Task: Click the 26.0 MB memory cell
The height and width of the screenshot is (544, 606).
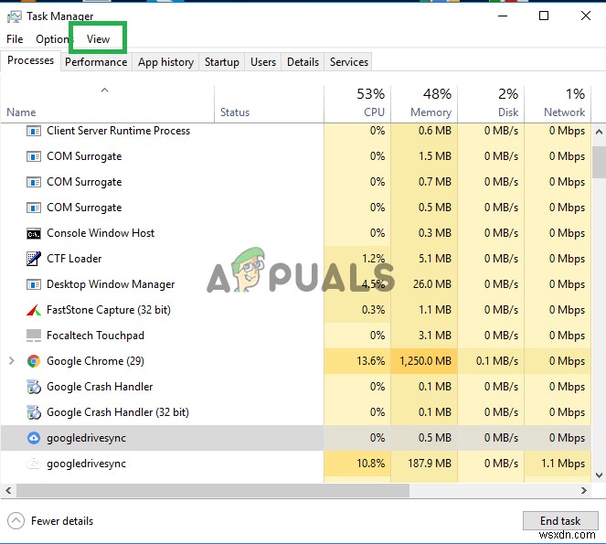Action: (x=424, y=284)
